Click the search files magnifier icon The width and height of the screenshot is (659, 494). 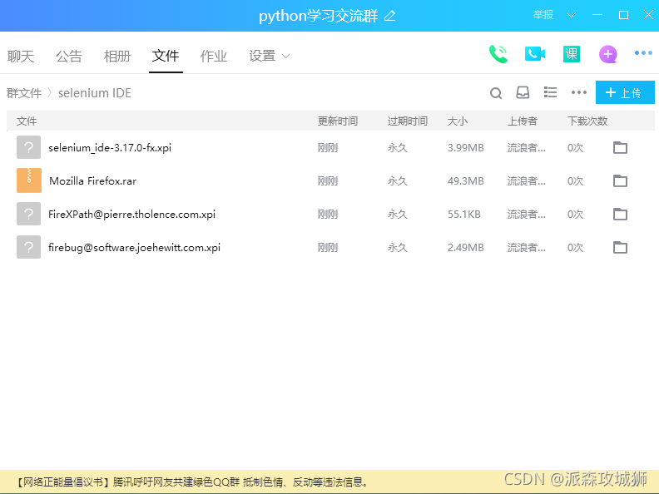tap(496, 93)
